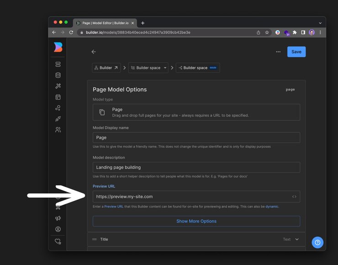Open the account profile icon in sidebar
Screen dimensions: 338x265
[58, 229]
